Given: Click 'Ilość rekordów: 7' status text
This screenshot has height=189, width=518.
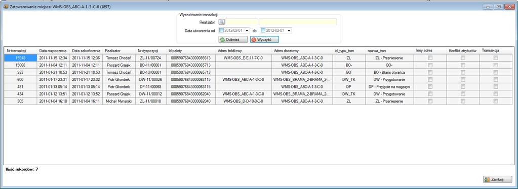Looking at the screenshot, I should pos(22,169).
